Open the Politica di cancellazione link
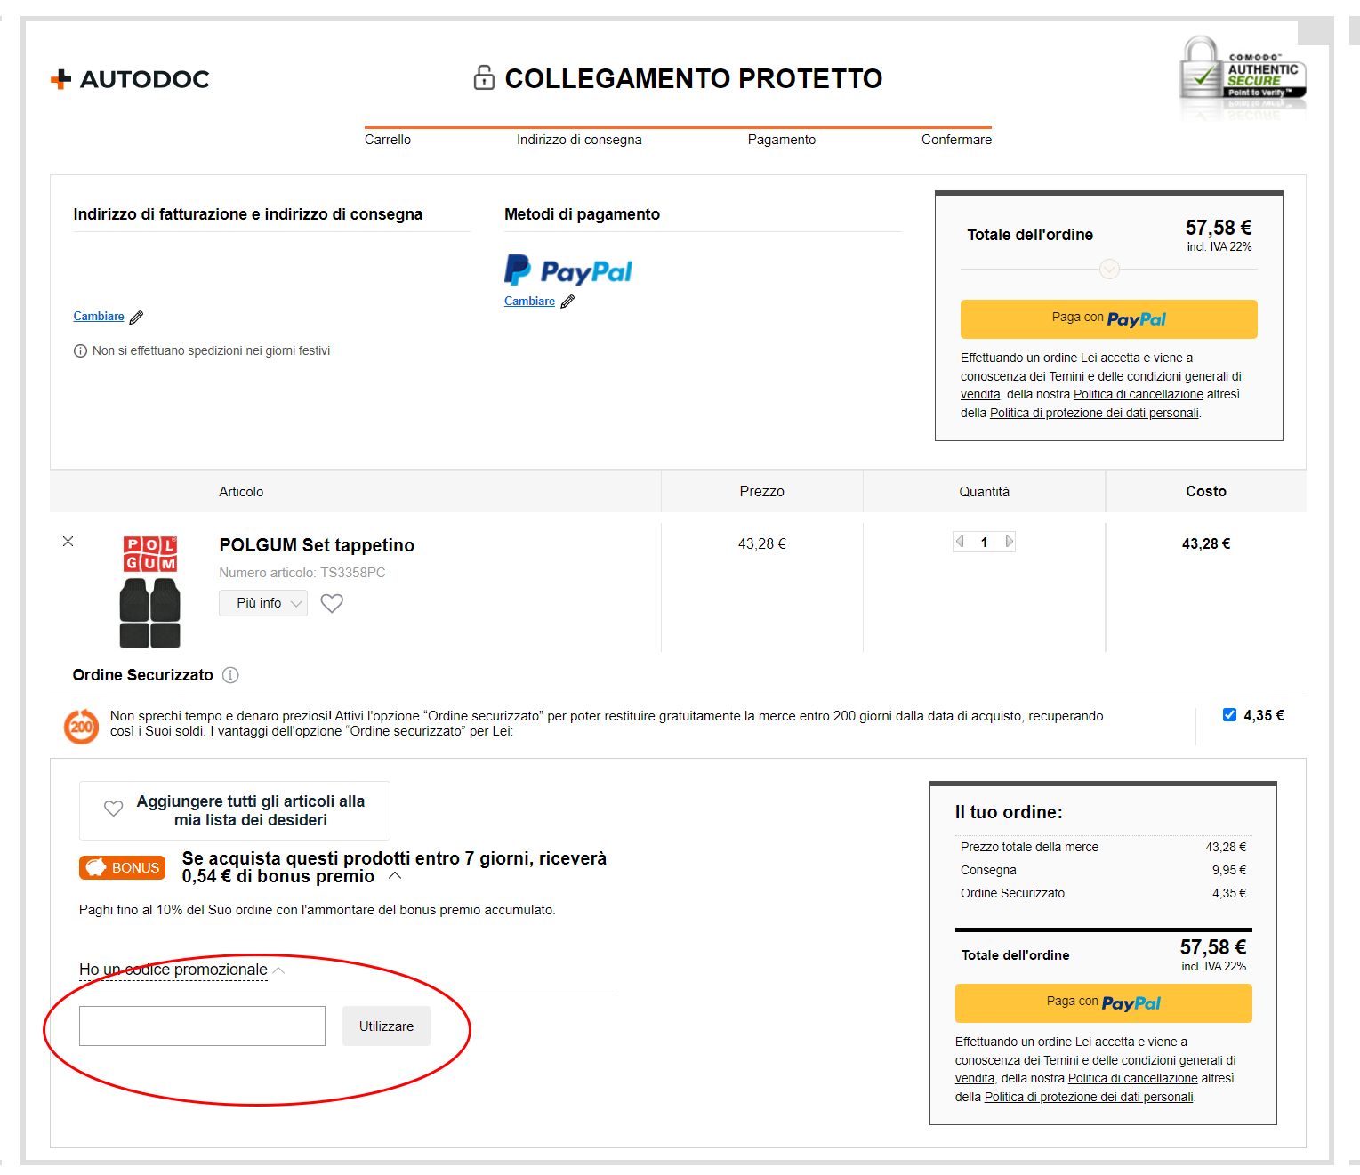1360x1175 pixels. 1138,394
